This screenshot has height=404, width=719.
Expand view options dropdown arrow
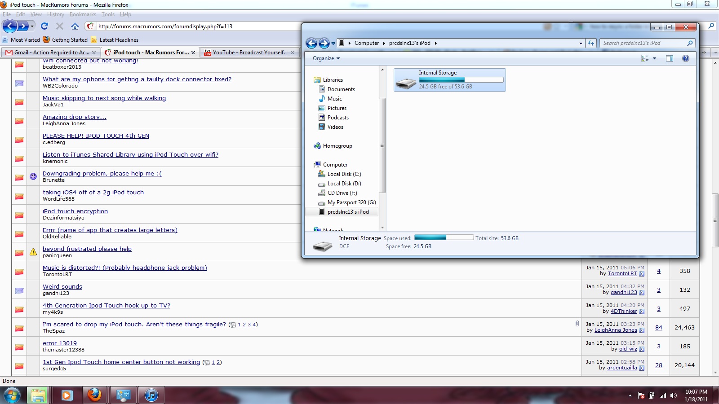(x=654, y=58)
